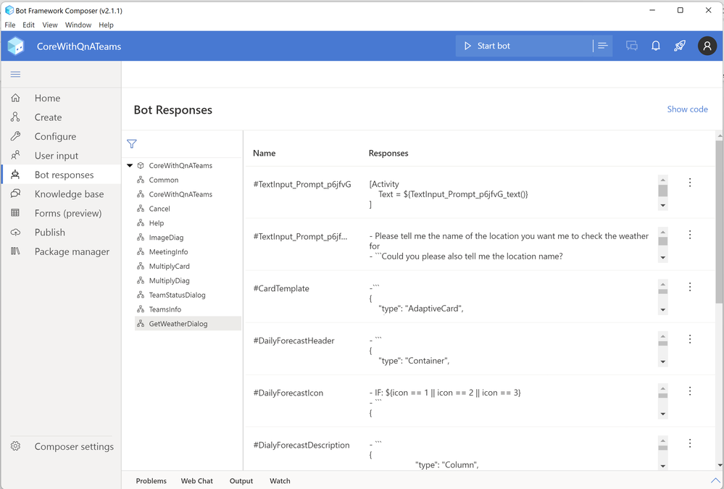This screenshot has width=724, height=489.
Task: Switch to the Web Chat tab
Action: click(196, 481)
